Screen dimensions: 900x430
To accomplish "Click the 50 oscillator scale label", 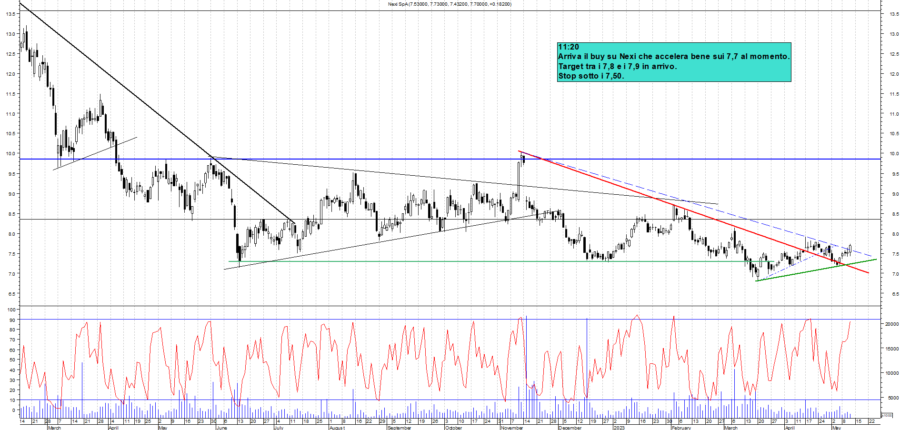I will point(12,360).
